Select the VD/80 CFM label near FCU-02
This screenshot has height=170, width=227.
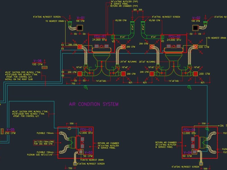point(154,20)
